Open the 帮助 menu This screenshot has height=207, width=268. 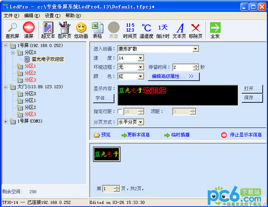tap(73, 16)
